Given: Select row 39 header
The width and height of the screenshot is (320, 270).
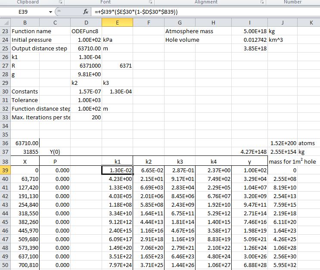Looking at the screenshot, I should (5, 171).
